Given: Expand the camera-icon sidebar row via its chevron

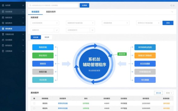Looking at the screenshot, I should click(x=23, y=17).
